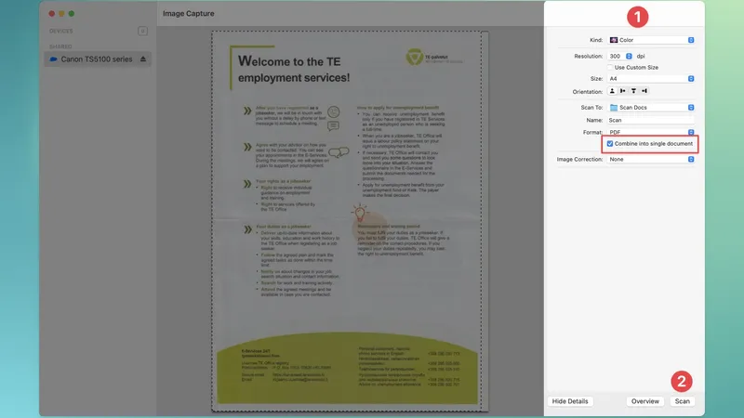The image size is (744, 418).
Task: Open the Kind dropdown
Action: tap(652, 40)
